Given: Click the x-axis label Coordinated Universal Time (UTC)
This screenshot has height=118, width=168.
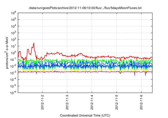Looking at the screenshot, I should [x=85, y=115].
